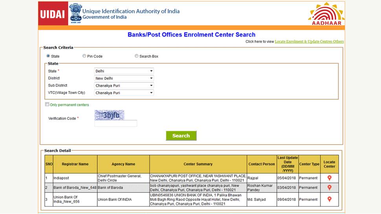
Task: Click the 3bjfb captcha image
Action: 109,115
